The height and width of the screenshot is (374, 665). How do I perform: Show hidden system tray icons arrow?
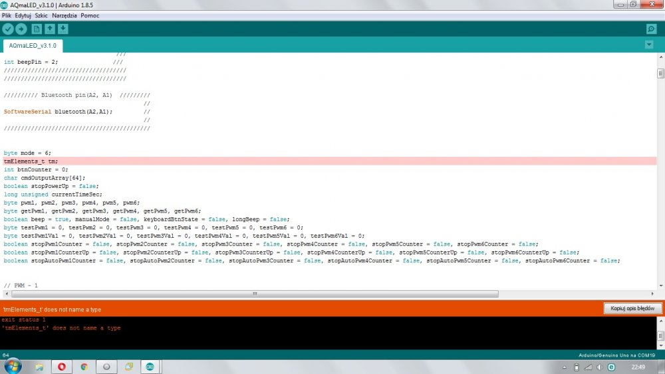(x=565, y=367)
